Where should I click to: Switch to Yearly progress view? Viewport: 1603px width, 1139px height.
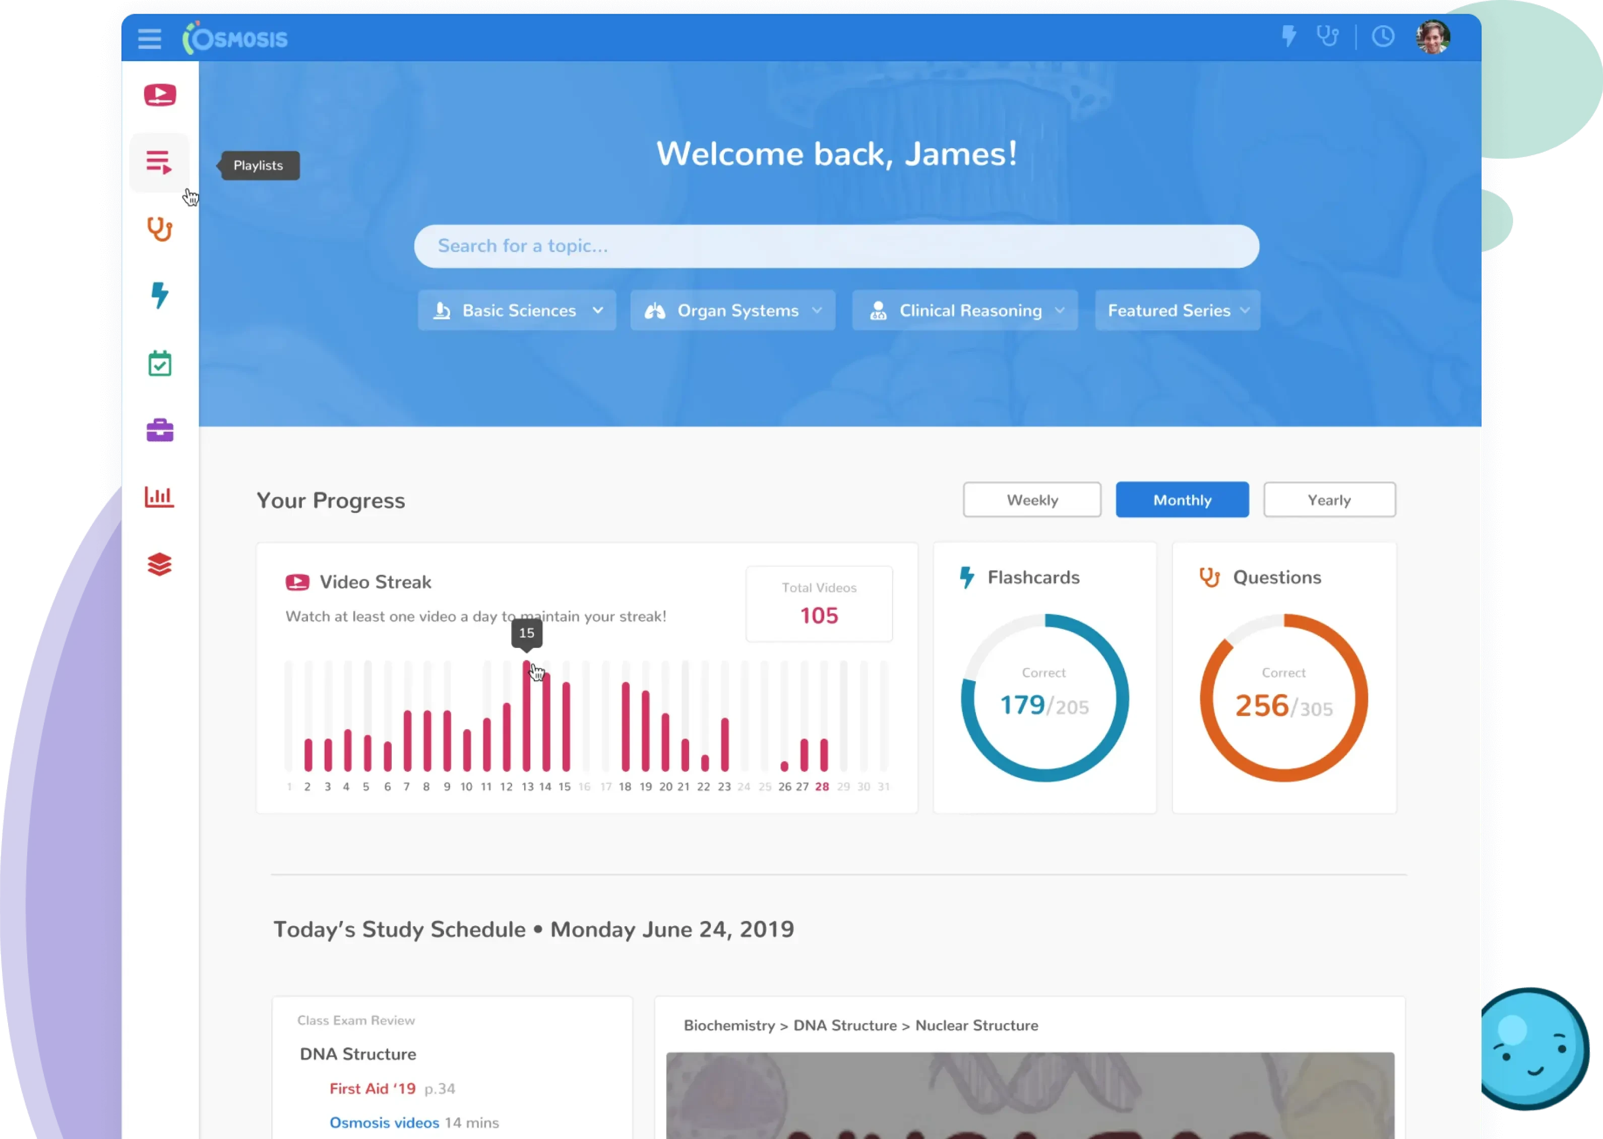coord(1329,499)
